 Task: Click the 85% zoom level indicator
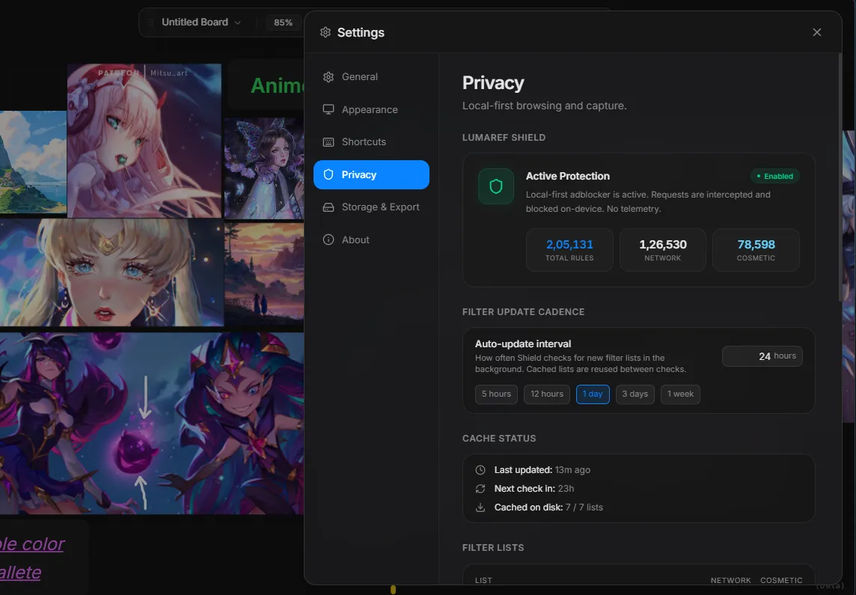point(284,22)
